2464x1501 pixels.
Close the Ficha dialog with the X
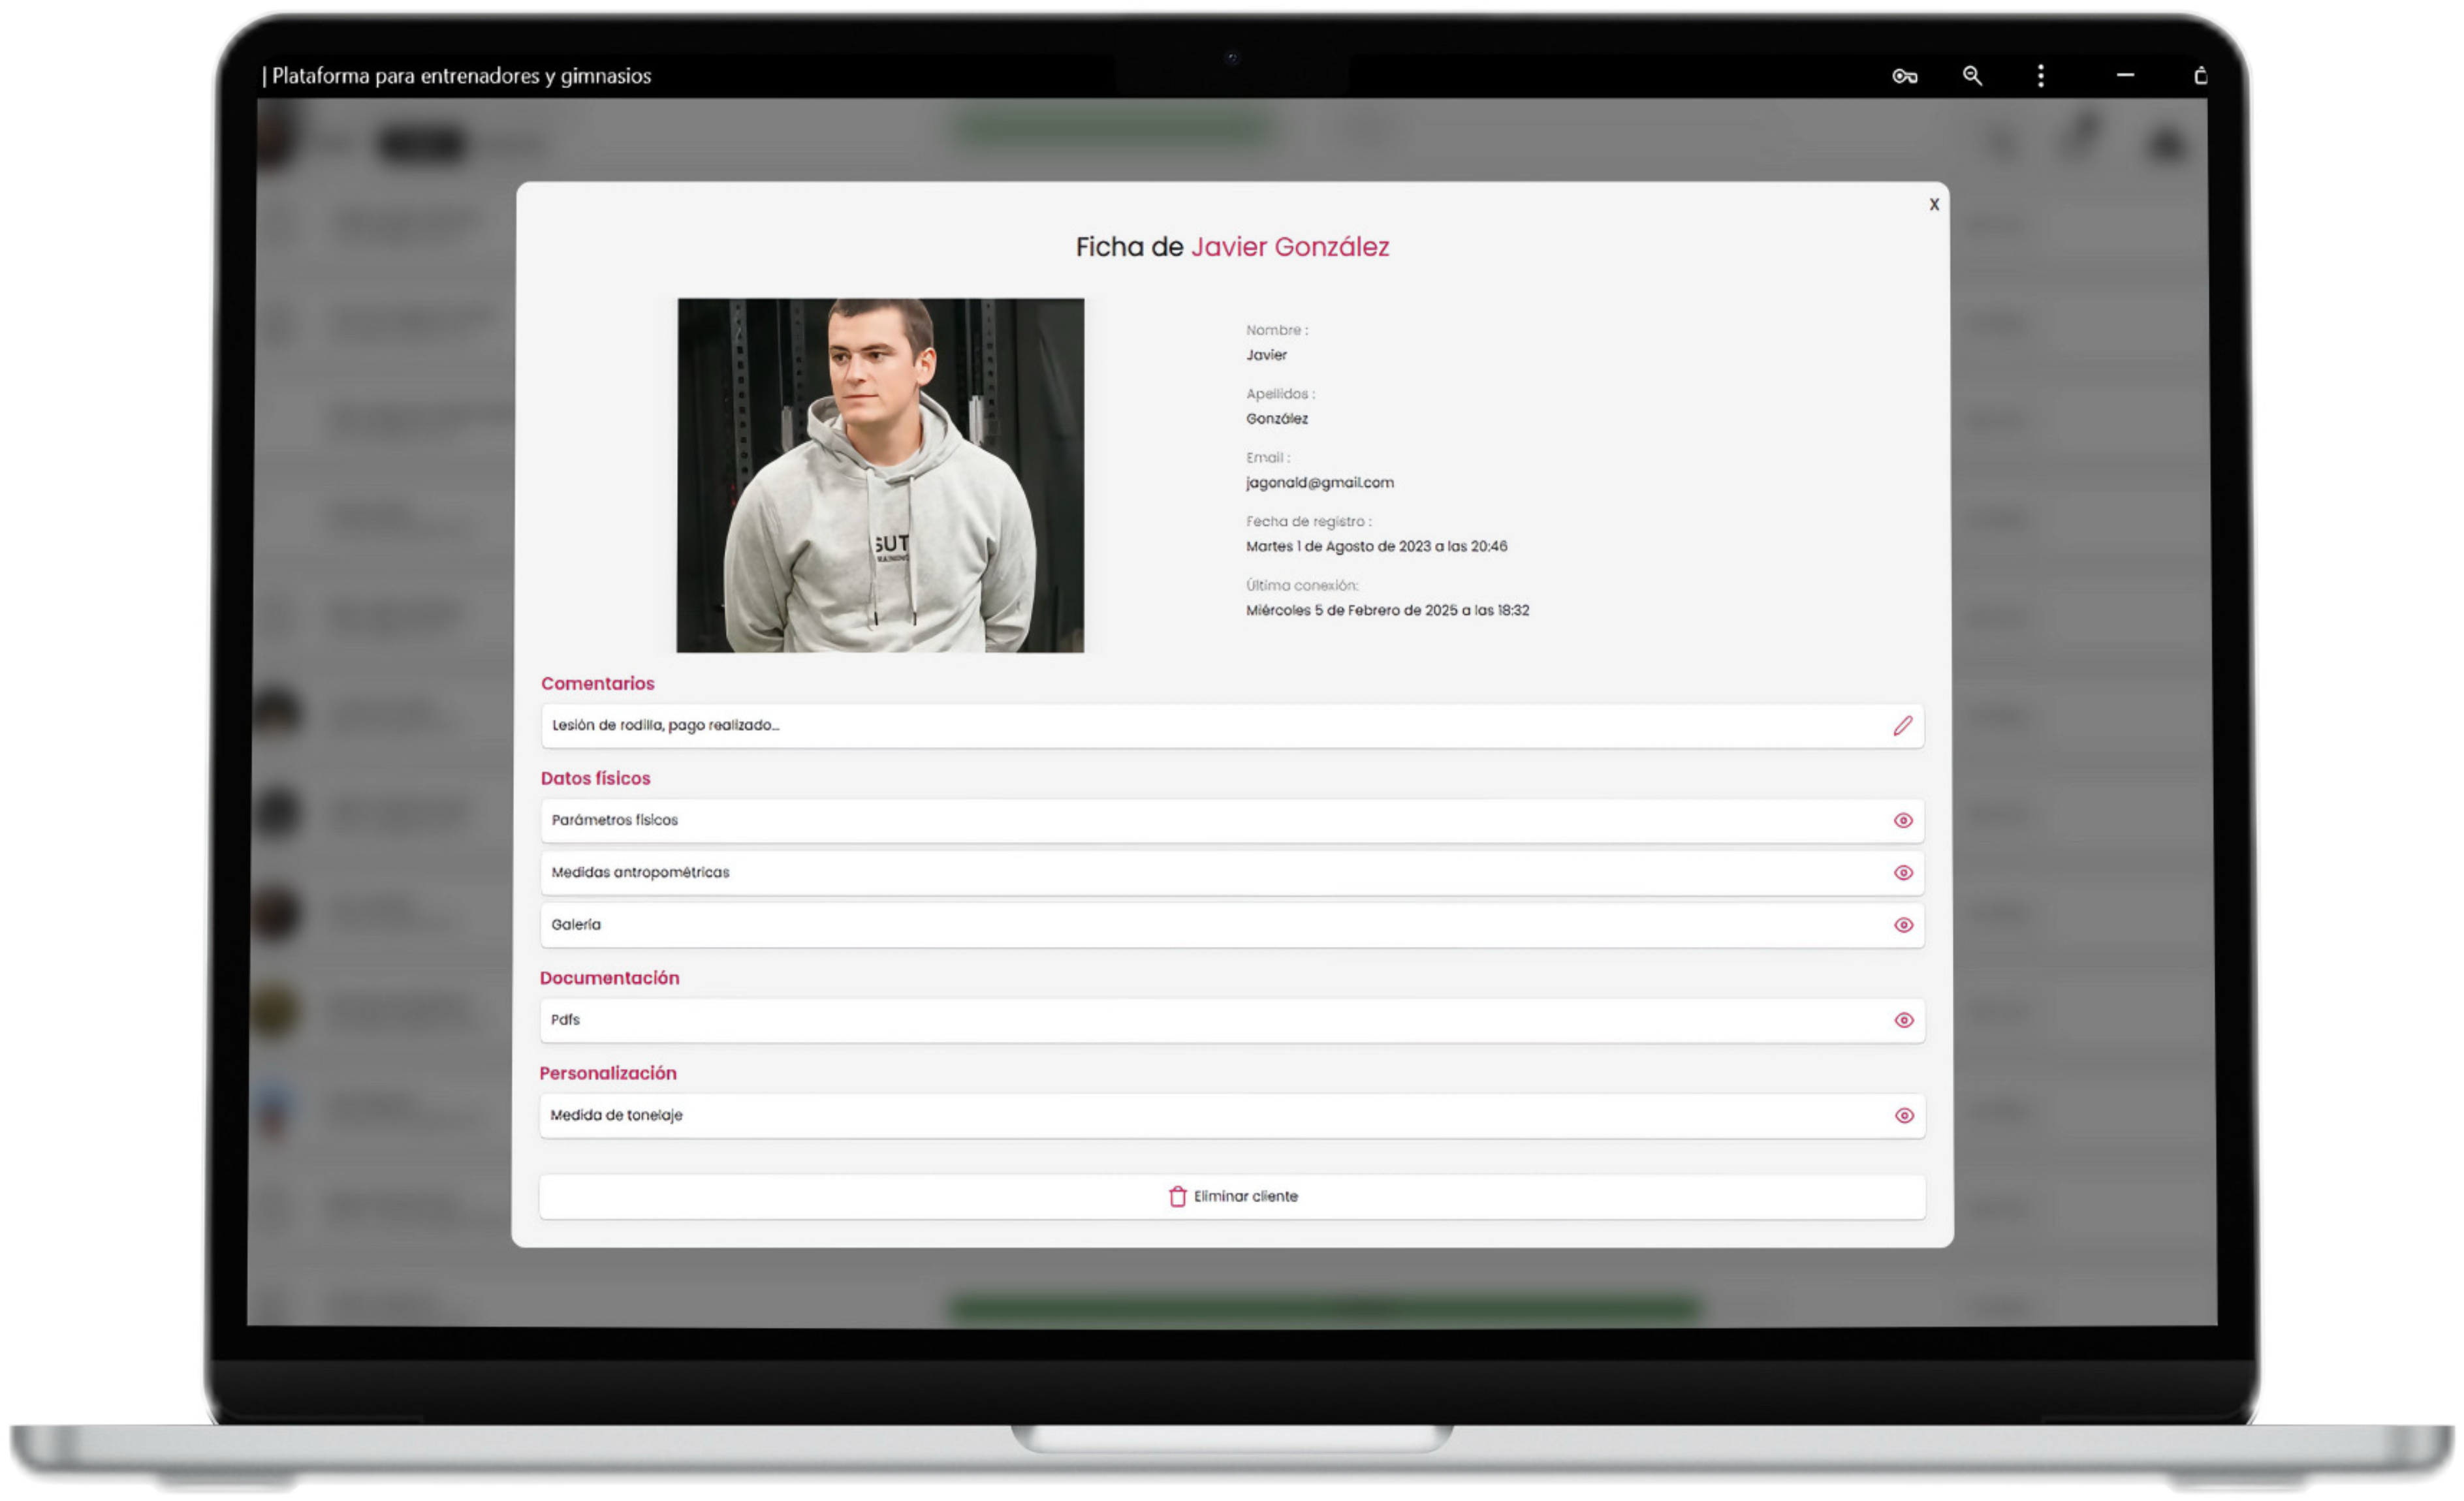coord(1934,204)
